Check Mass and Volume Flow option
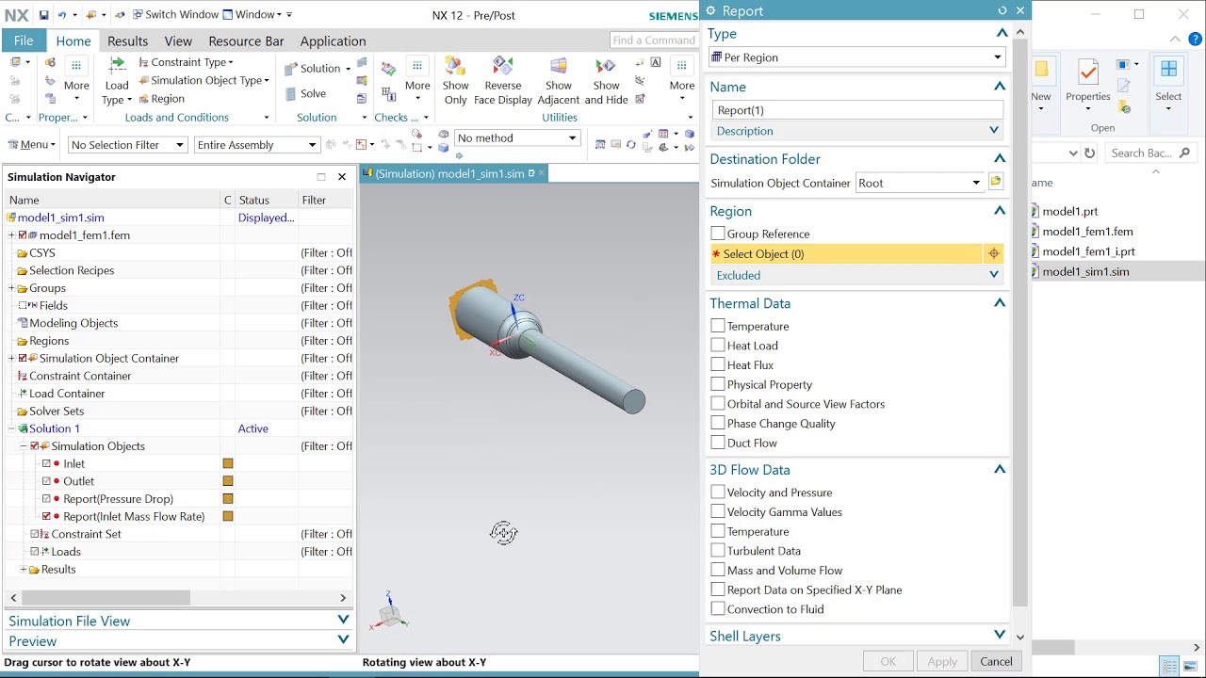The height and width of the screenshot is (678, 1206). pyautogui.click(x=718, y=570)
